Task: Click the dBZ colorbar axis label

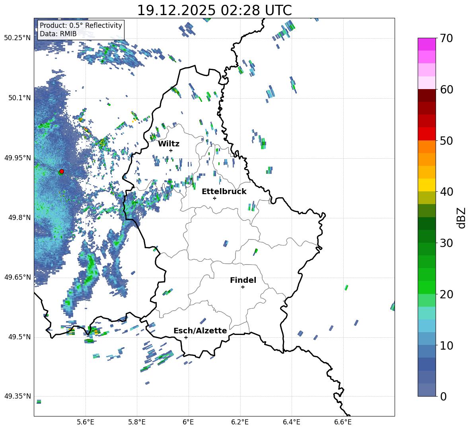Action: pyautogui.click(x=461, y=218)
